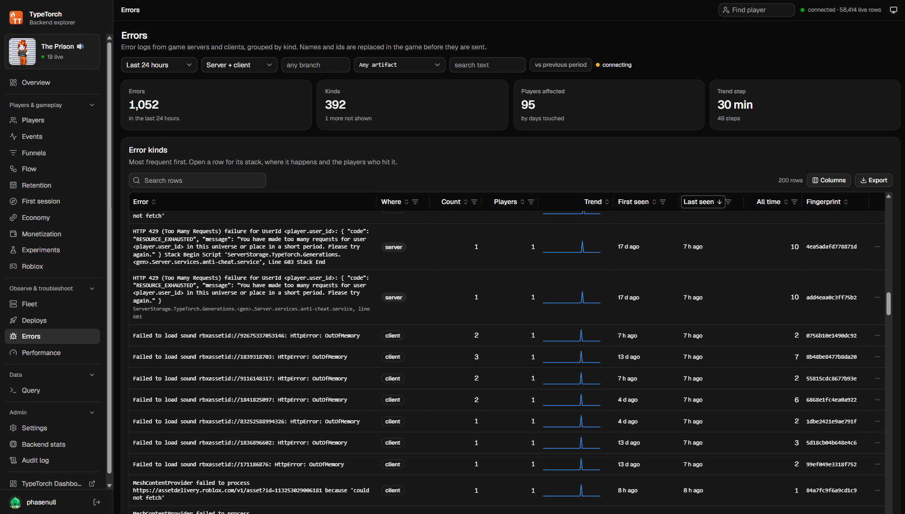Image resolution: width=905 pixels, height=514 pixels.
Task: Filter the First seen column
Action: (663, 202)
